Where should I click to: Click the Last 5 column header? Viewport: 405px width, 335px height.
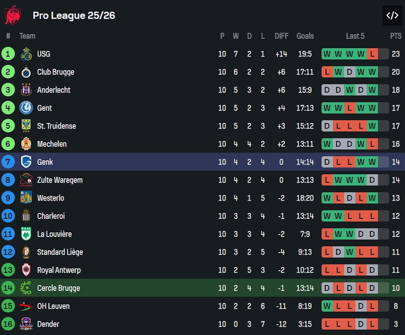(x=355, y=36)
